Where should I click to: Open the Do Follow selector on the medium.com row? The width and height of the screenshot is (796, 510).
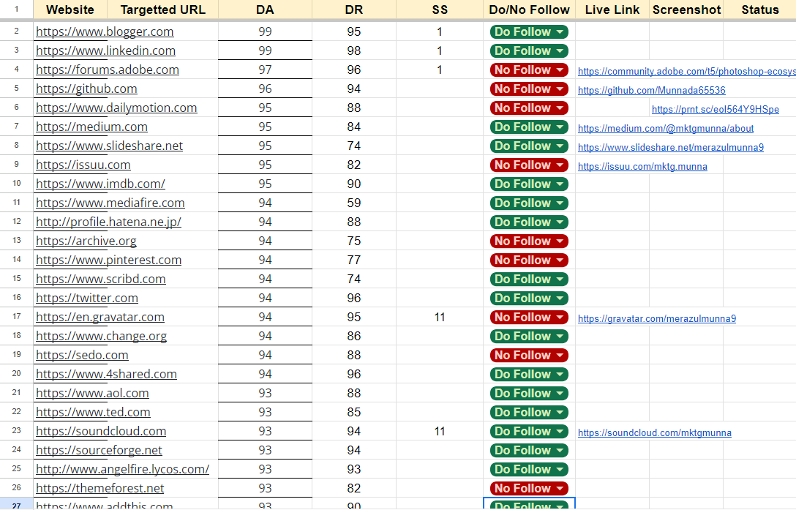529,127
